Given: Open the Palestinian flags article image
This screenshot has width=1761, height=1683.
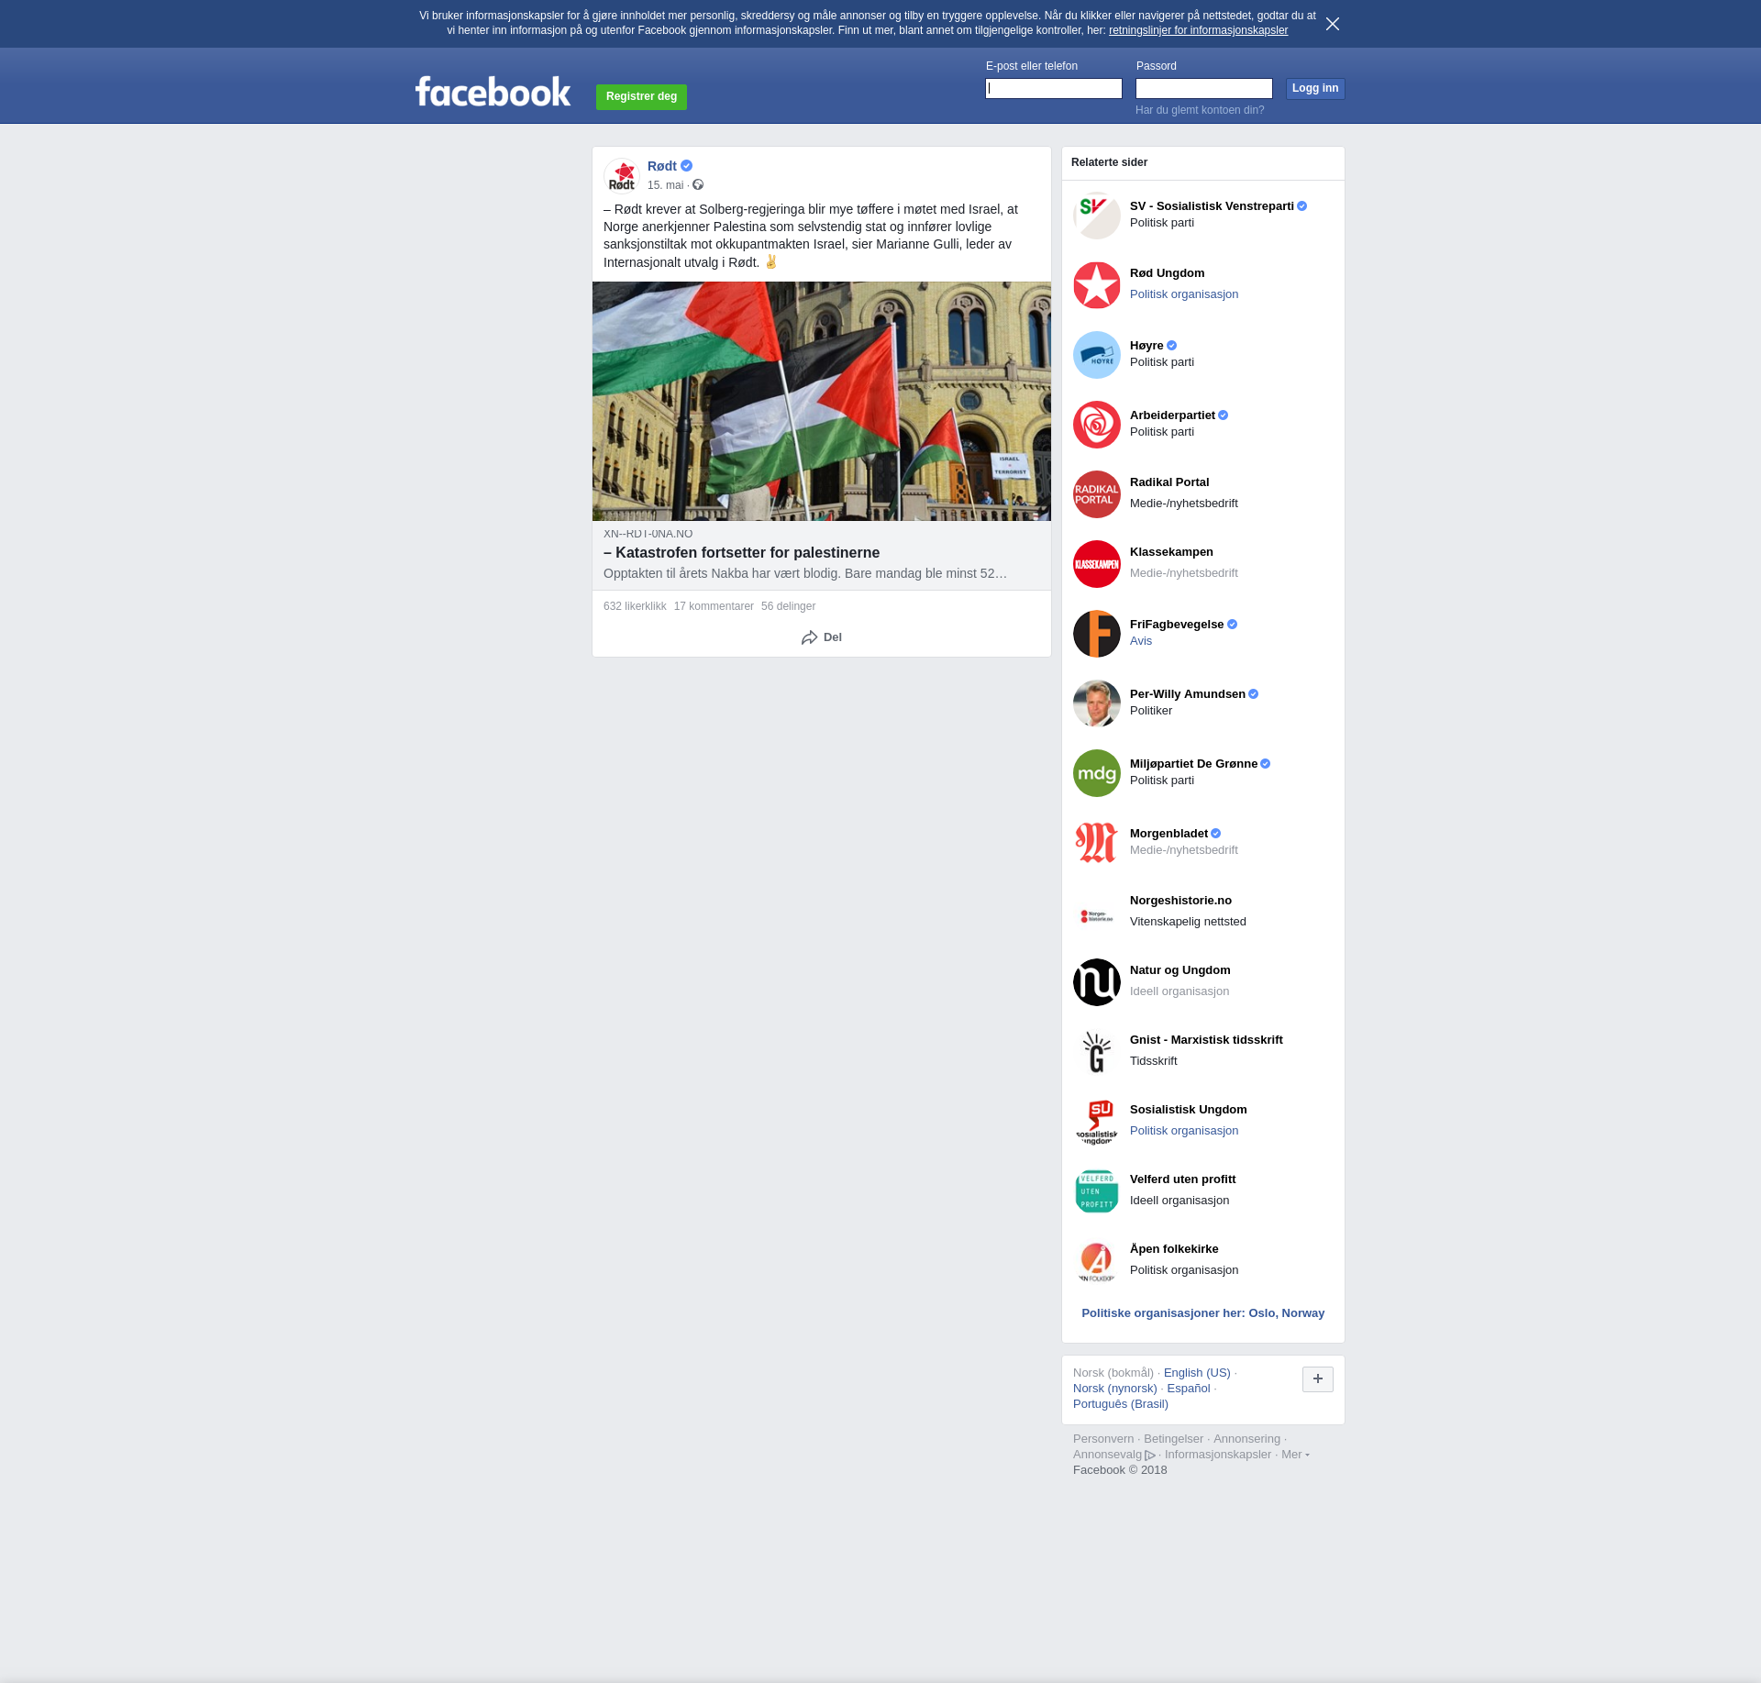Looking at the screenshot, I should (821, 401).
